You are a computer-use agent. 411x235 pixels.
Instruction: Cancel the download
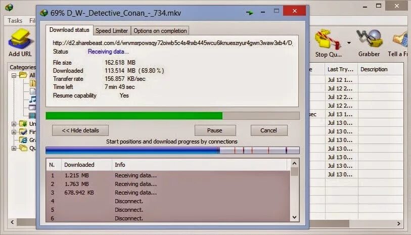(269, 130)
